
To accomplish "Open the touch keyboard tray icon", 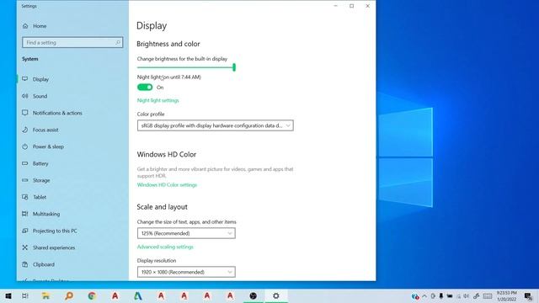I will pyautogui.click(x=488, y=296).
